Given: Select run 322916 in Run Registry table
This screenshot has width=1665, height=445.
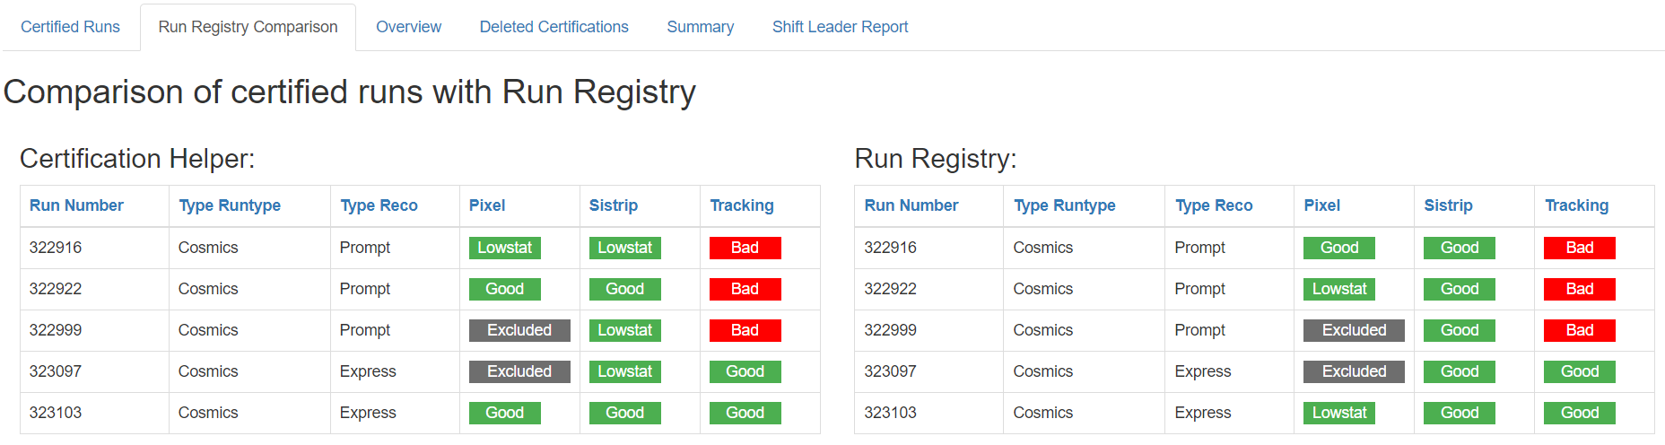Looking at the screenshot, I should click(x=891, y=248).
